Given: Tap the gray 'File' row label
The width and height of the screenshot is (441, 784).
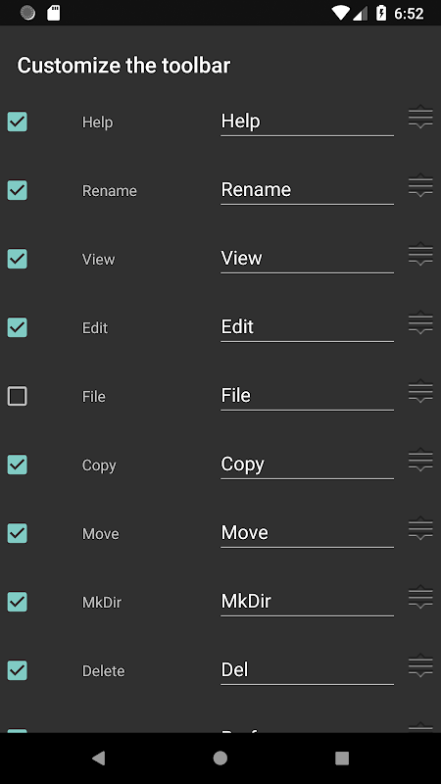Looking at the screenshot, I should click(x=93, y=397).
